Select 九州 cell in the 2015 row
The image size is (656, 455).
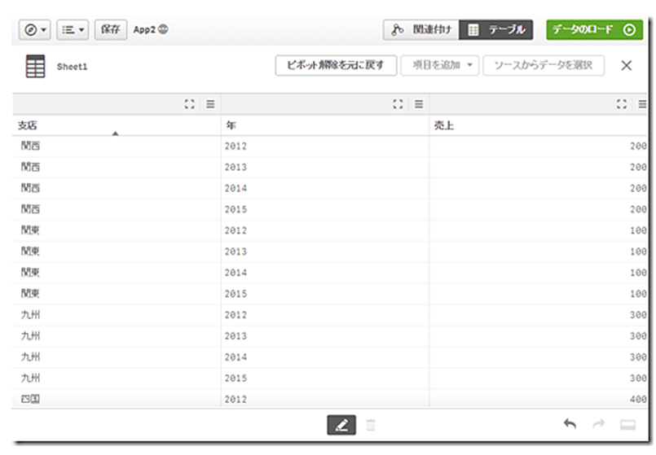click(117, 378)
